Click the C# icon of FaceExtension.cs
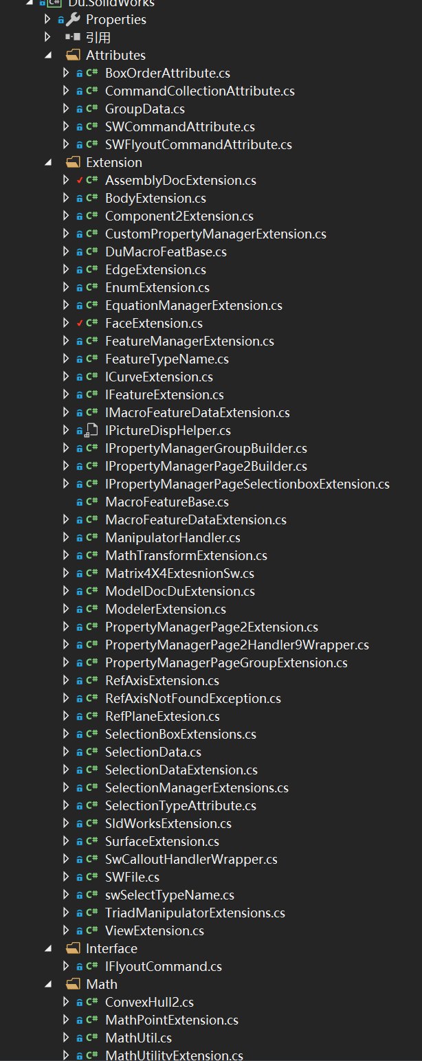Viewport: 422px width, 1061px height. point(92,323)
